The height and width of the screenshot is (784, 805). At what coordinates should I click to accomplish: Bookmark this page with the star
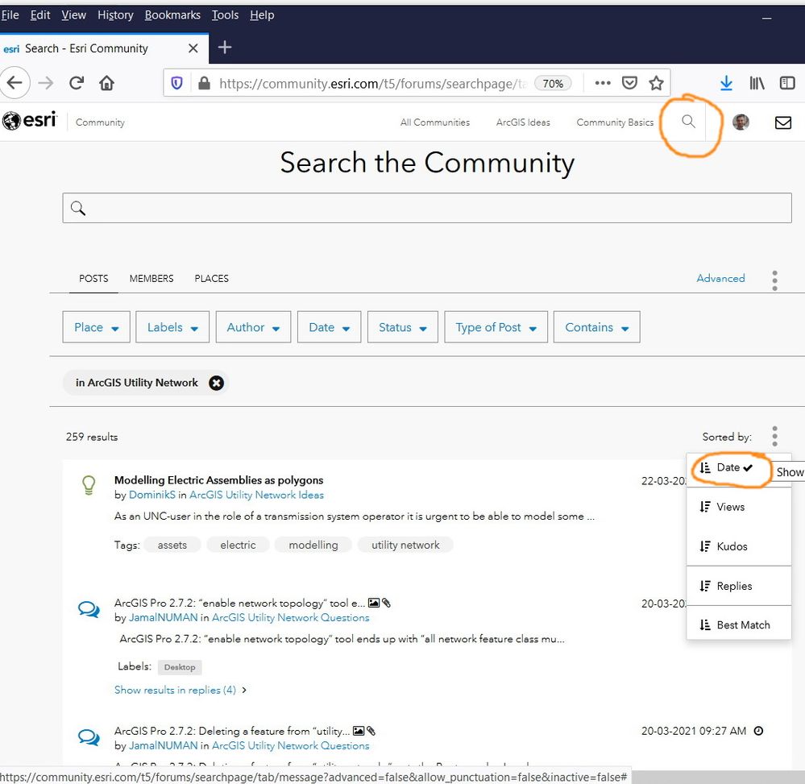(656, 83)
